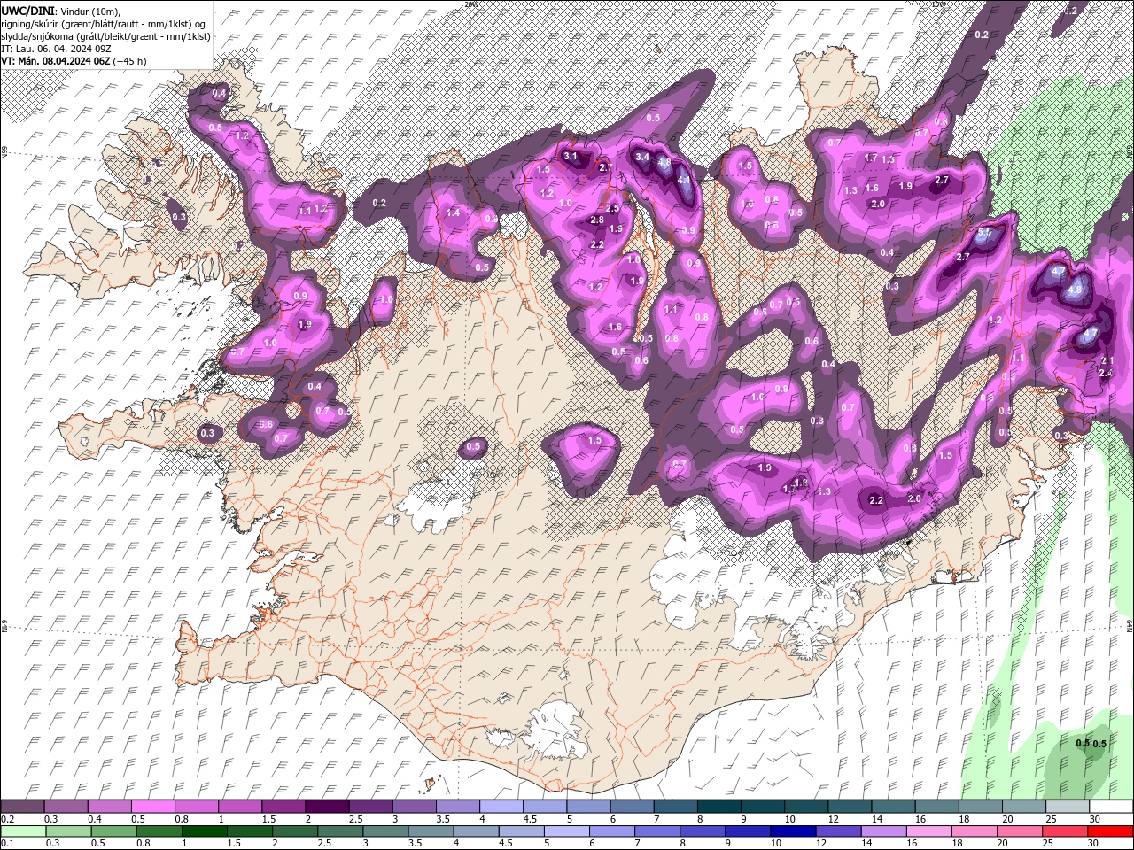The width and height of the screenshot is (1134, 850).
Task: Click the upper legend swatch starting at 1.5
Action: click(283, 807)
